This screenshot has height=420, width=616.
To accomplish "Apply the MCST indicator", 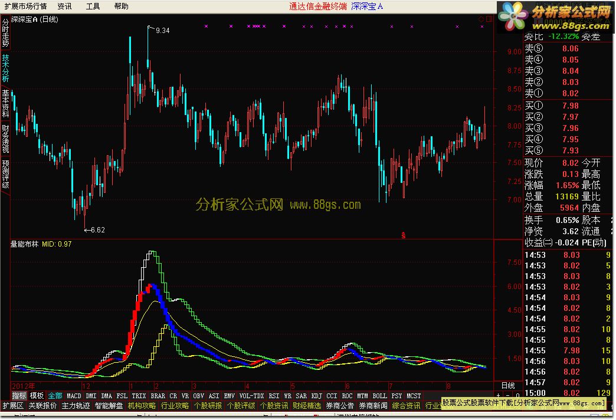I will pyautogui.click(x=414, y=396).
